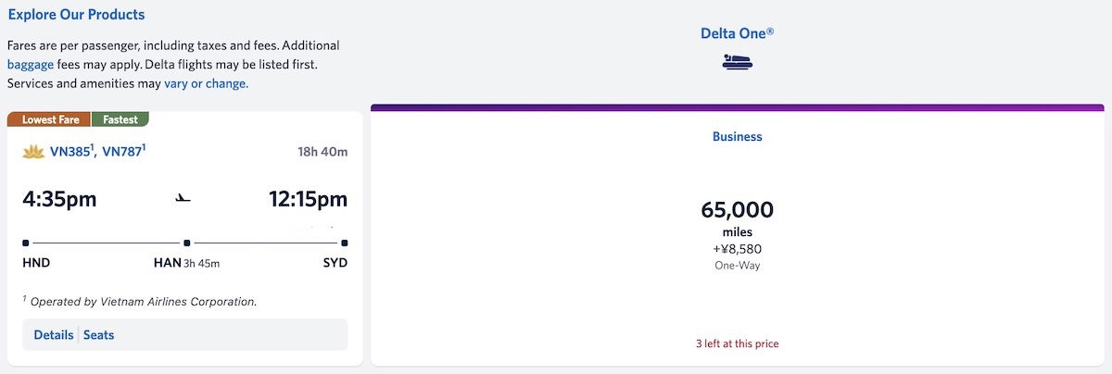Viewport: 1112px width, 374px height.
Task: Open the vary or change link
Action: (206, 83)
